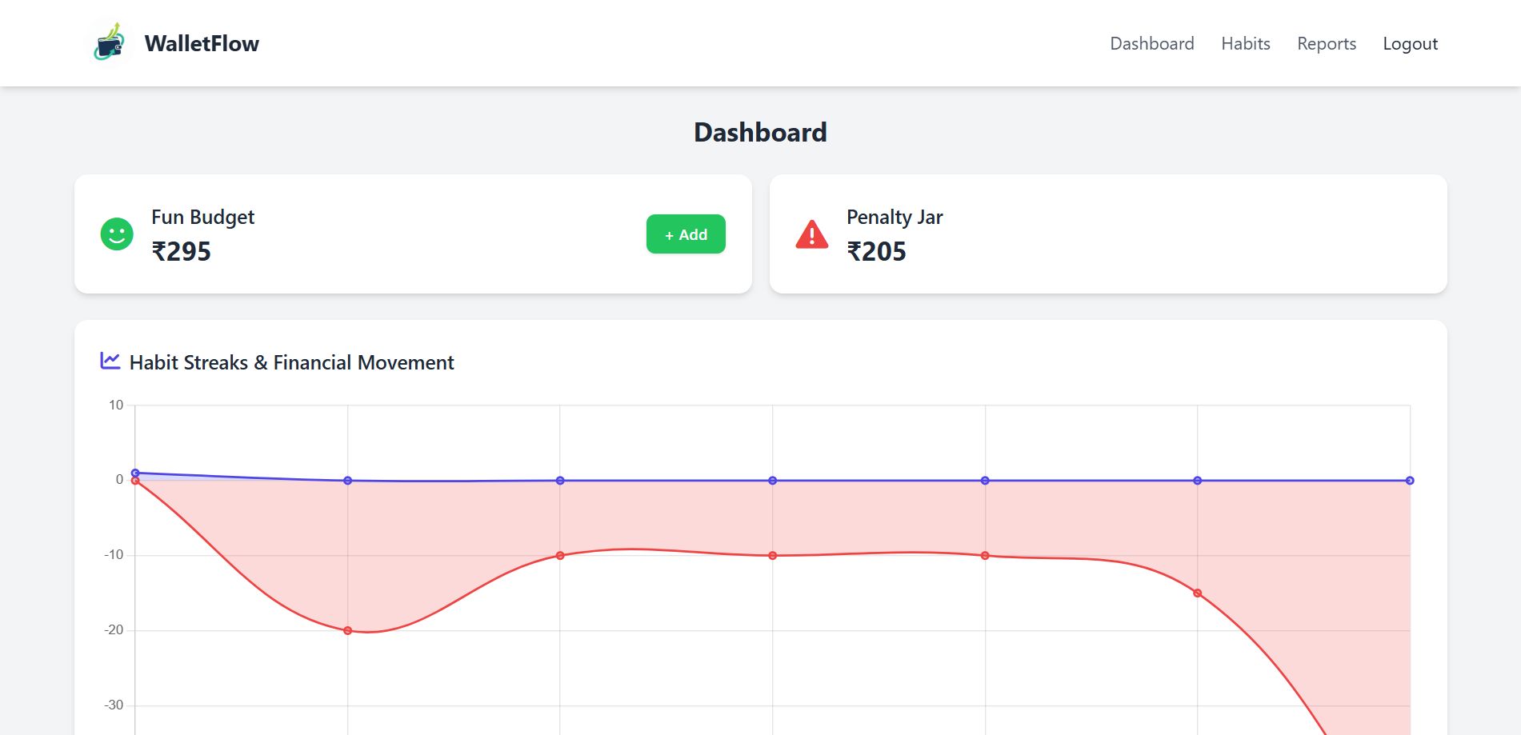Image resolution: width=1521 pixels, height=735 pixels.
Task: Click the ₹205 Penalty Jar amount
Action: (877, 251)
